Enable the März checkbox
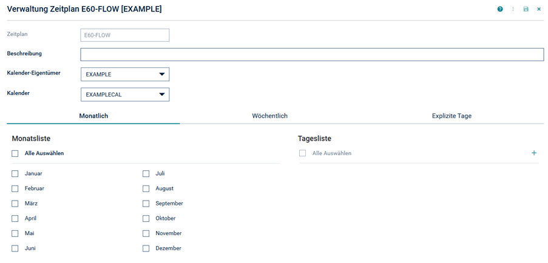 (15, 204)
